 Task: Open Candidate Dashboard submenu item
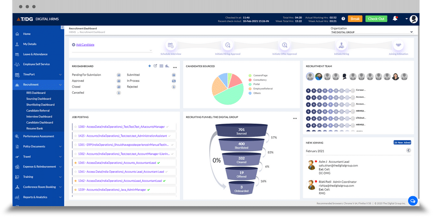click(40, 123)
